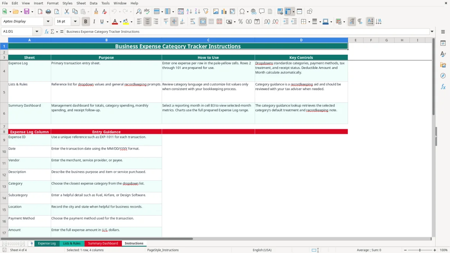Increase indent icon
This screenshot has height=253, width=450.
click(286, 22)
